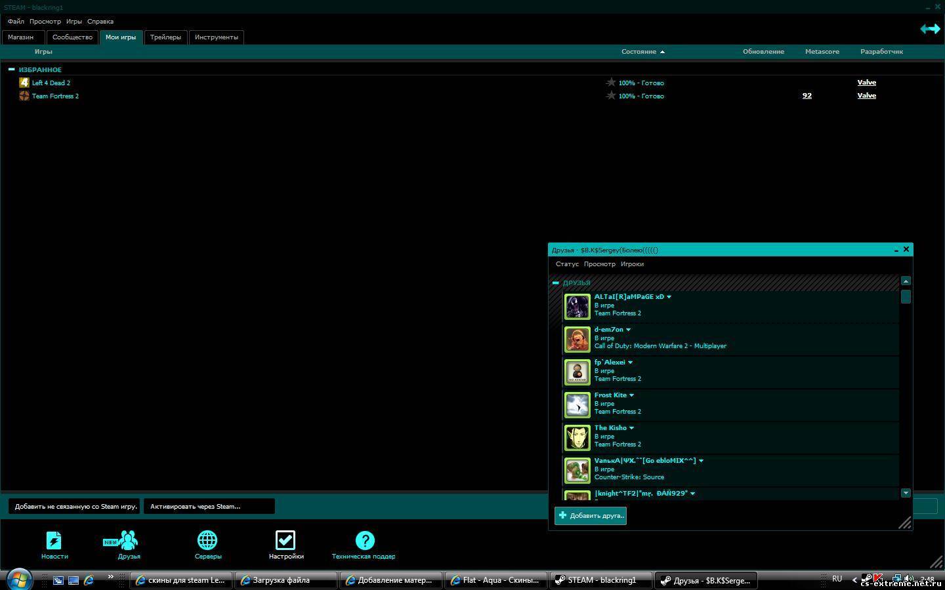
Task: Click fp`Alexei friend avatar
Action: 577,372
